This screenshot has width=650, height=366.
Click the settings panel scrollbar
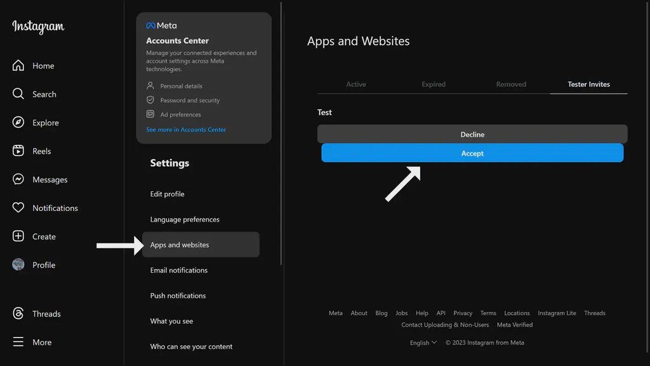click(x=281, y=127)
